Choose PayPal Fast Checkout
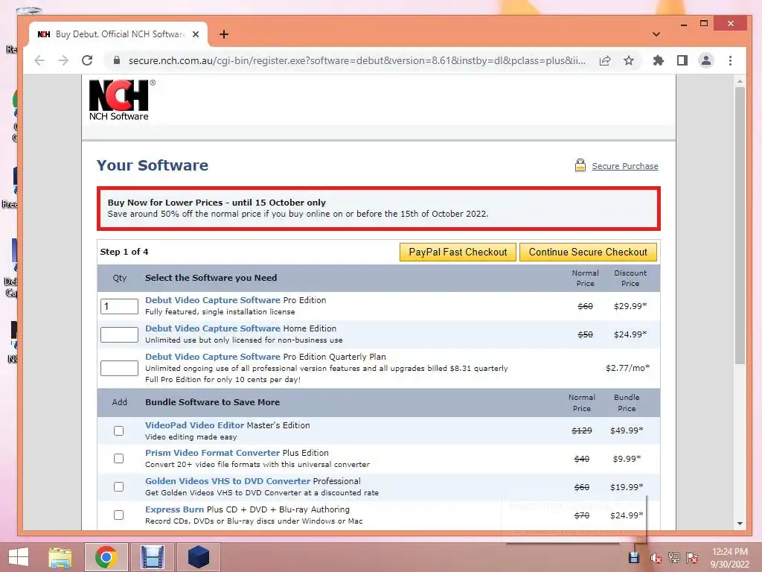 pos(458,252)
